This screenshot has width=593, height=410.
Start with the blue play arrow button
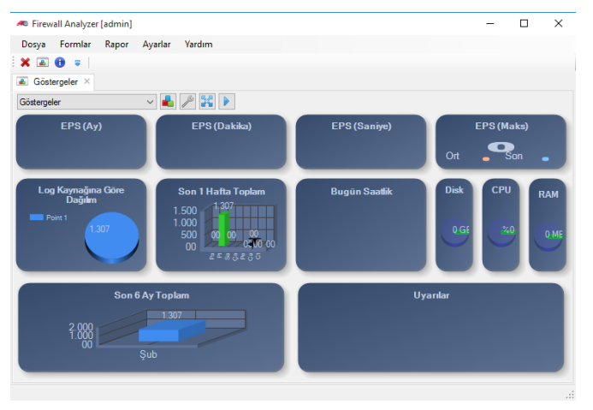point(227,101)
